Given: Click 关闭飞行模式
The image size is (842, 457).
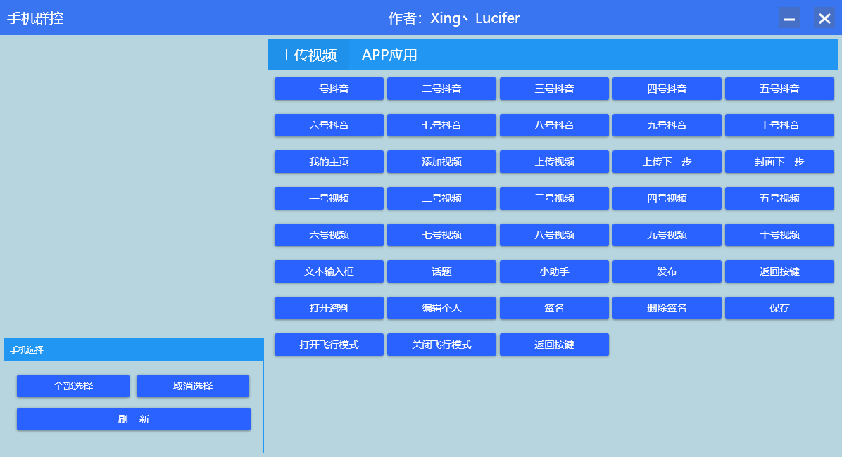Looking at the screenshot, I should [x=441, y=345].
